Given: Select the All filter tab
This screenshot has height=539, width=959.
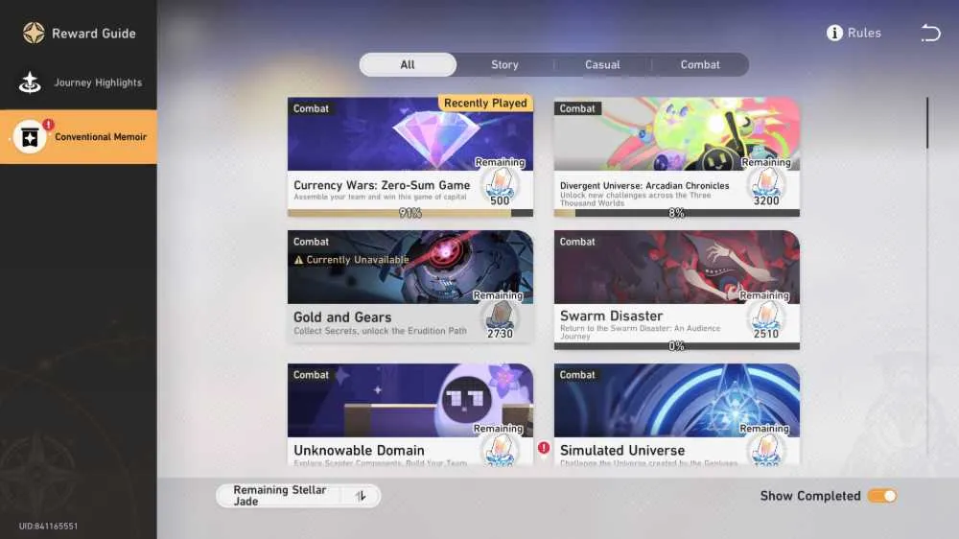Looking at the screenshot, I should 408,65.
